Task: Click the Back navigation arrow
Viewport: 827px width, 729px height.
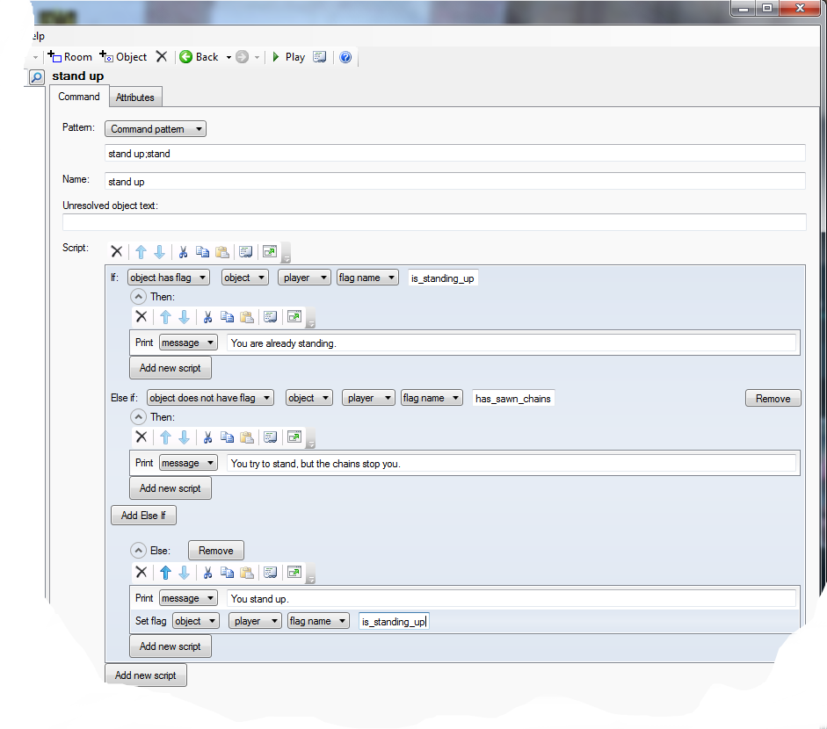Action: [x=199, y=57]
